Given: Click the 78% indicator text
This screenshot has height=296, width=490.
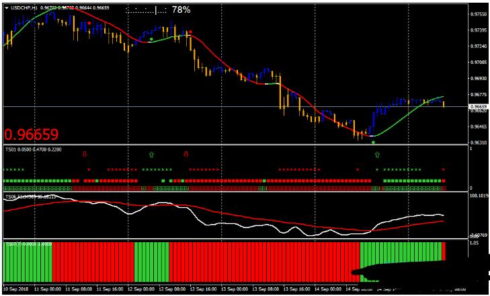Looking at the screenshot, I should click(x=181, y=10).
